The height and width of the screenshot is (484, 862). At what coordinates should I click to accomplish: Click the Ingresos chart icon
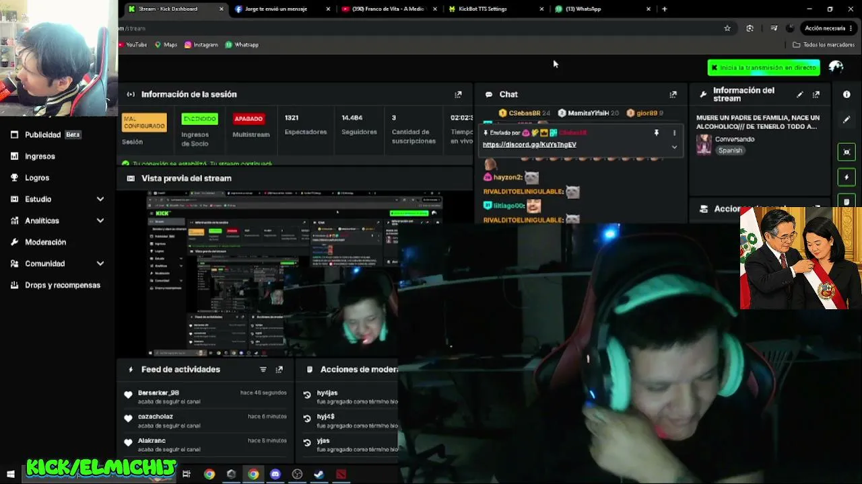pyautogui.click(x=14, y=156)
